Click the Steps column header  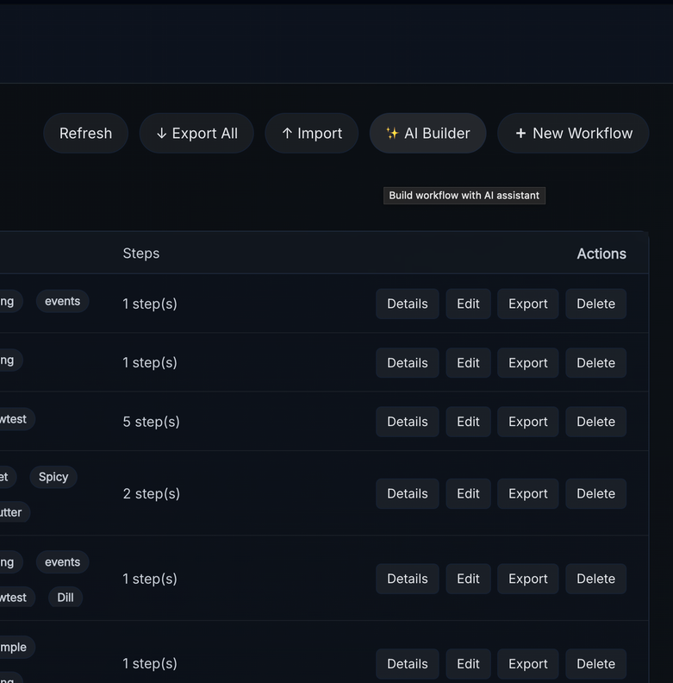point(141,254)
